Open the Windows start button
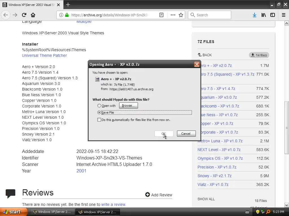Viewport: 289px width, 216px height. point(14,212)
